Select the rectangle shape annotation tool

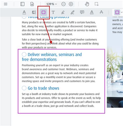44,12
